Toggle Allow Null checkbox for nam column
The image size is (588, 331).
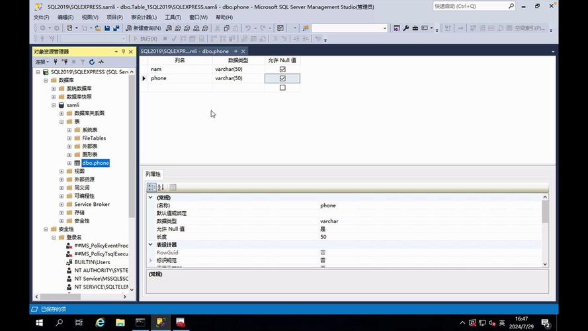282,69
